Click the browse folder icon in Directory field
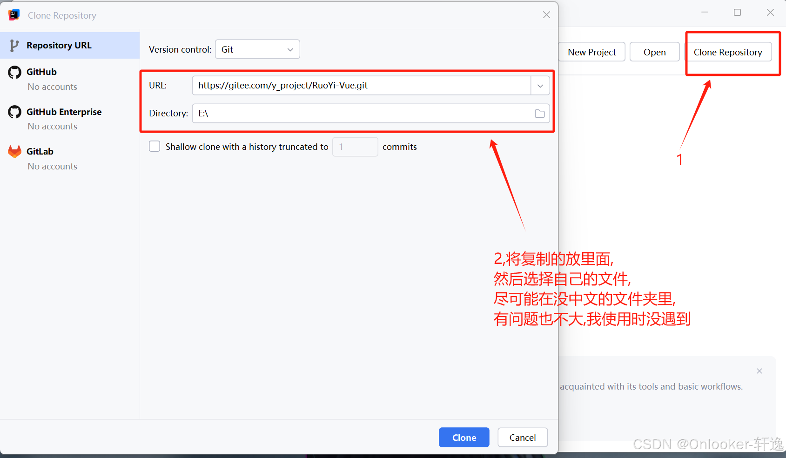The image size is (786, 458). [540, 114]
